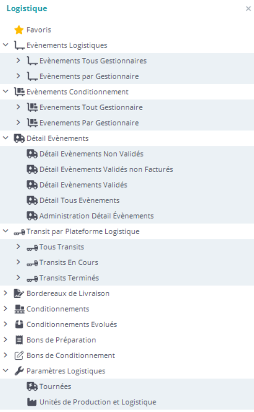The image size is (254, 412).
Task: Click the edit icon beside Bons de Conditionnement
Action: click(19, 355)
